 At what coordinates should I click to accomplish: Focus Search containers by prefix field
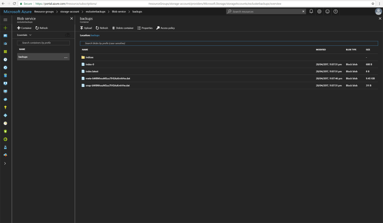44,43
